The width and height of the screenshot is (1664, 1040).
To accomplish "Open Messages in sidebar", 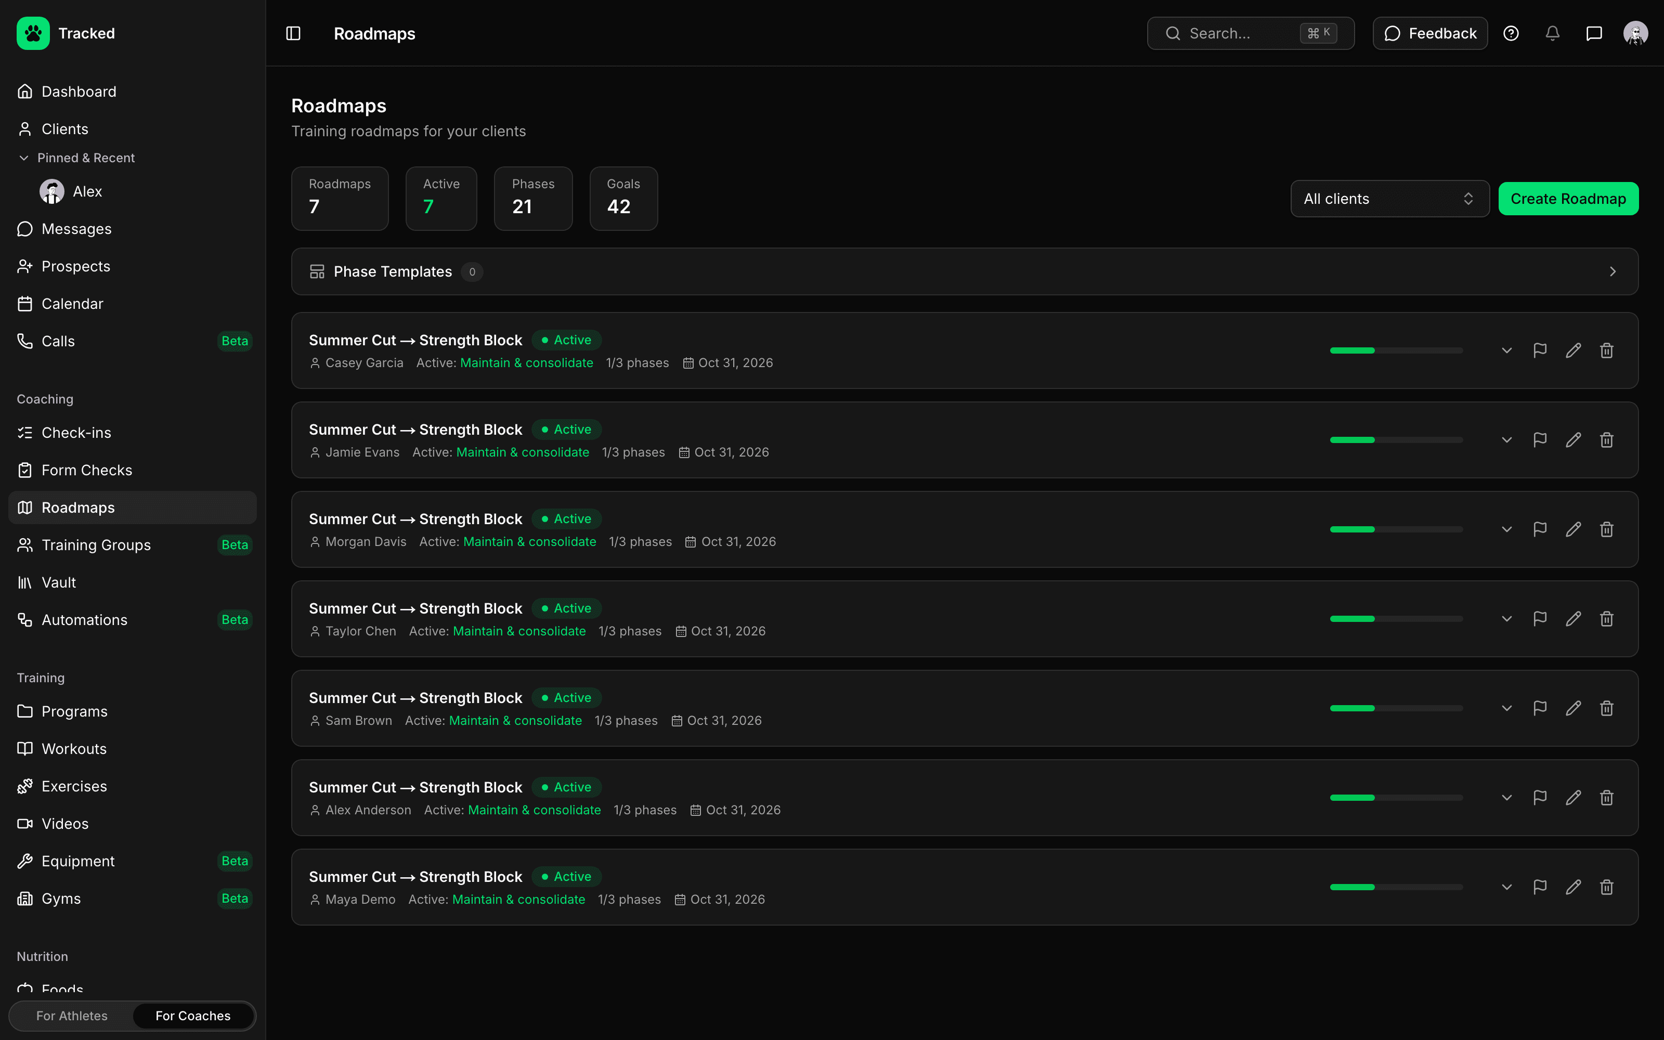I will [x=132, y=229].
